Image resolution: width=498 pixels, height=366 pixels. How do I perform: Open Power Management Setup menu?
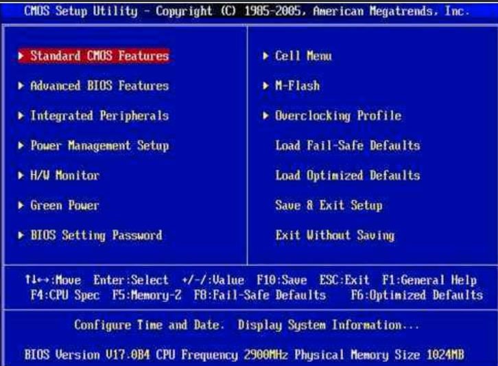pyautogui.click(x=99, y=146)
